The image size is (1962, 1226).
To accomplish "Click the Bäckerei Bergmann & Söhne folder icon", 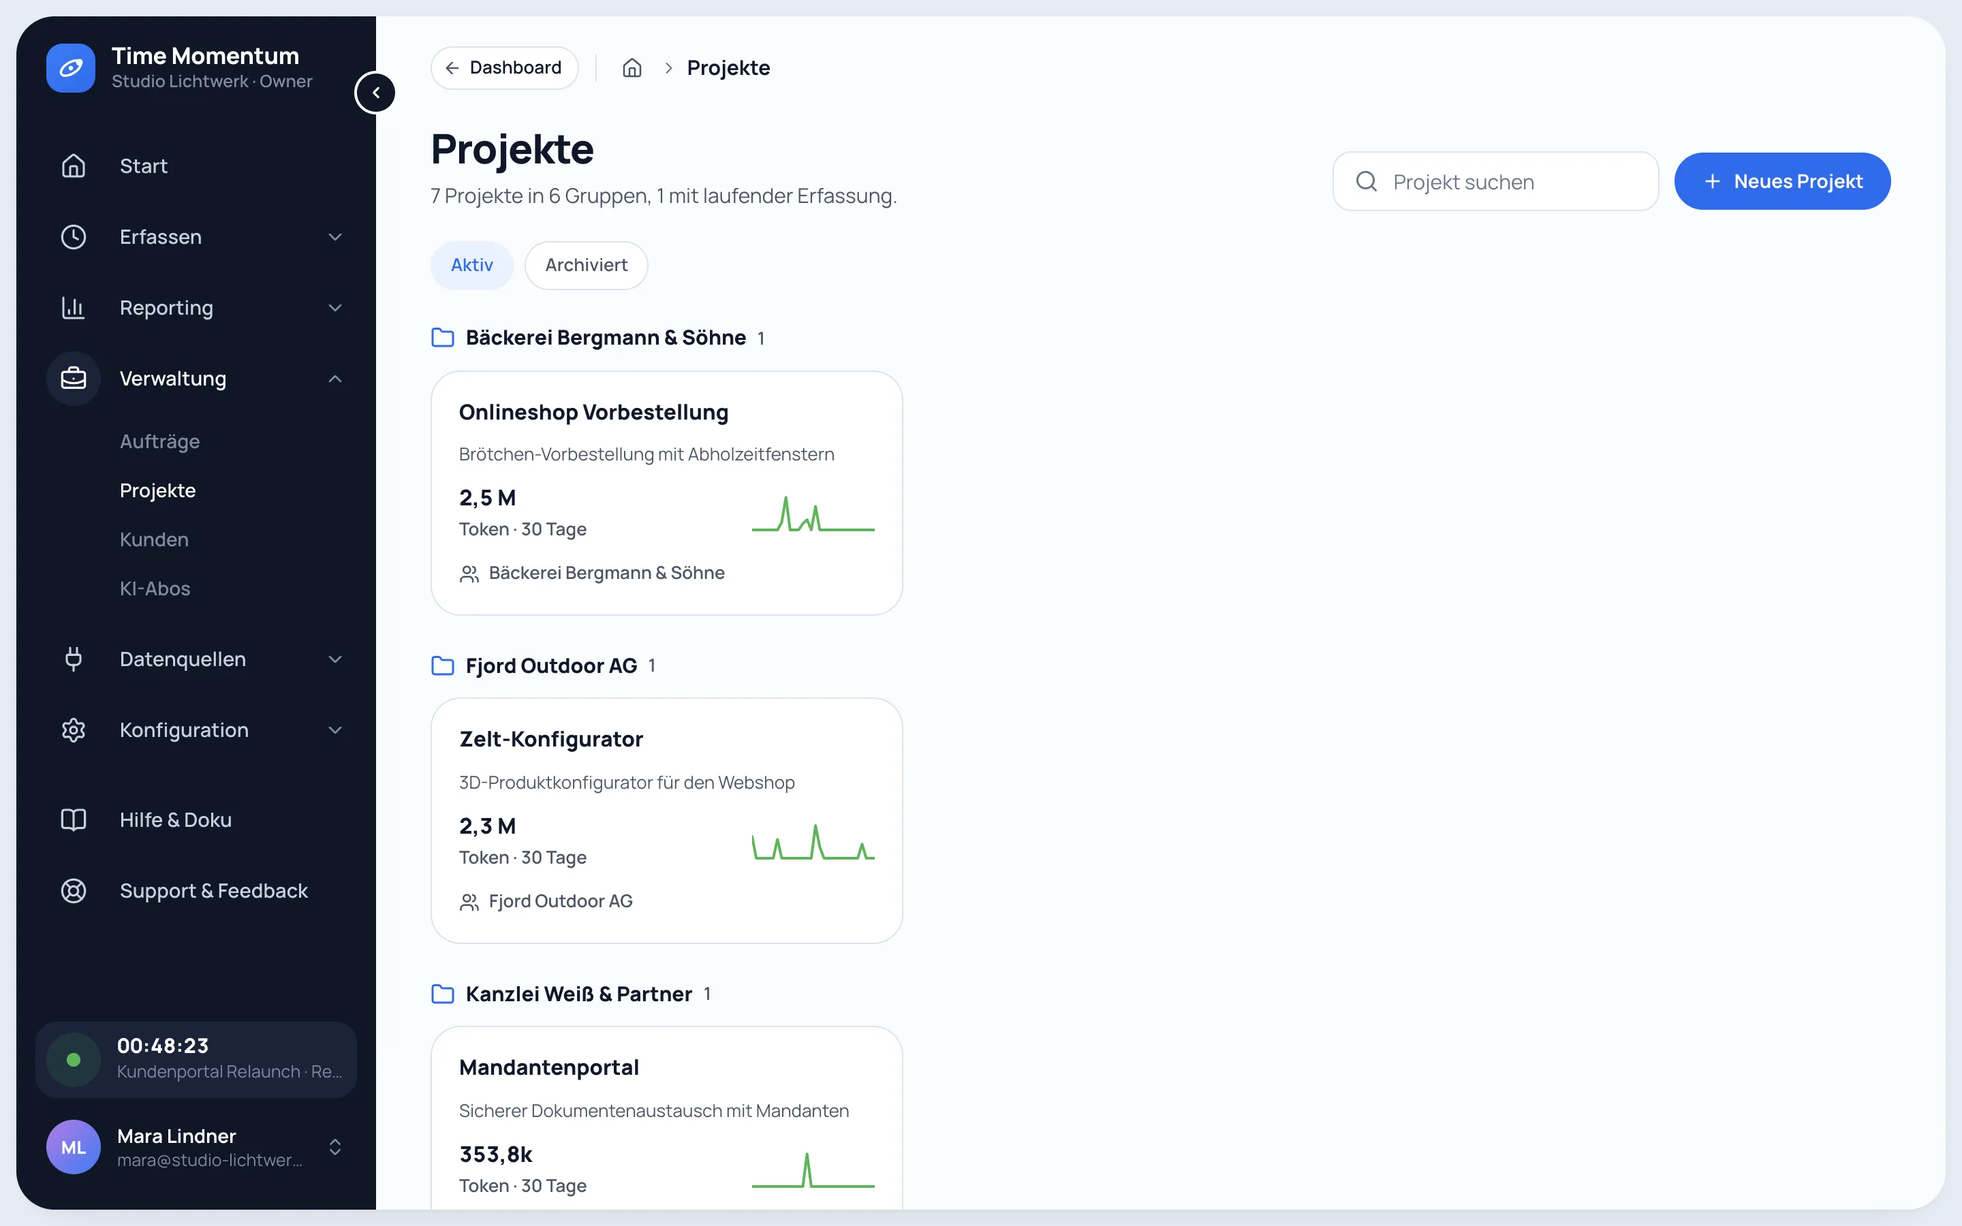I will coord(442,337).
